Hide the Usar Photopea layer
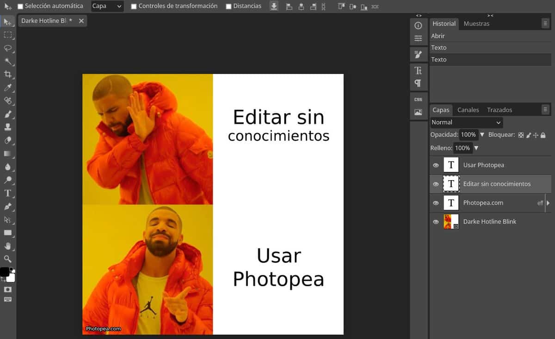Screen dimensions: 555x339 435,165
